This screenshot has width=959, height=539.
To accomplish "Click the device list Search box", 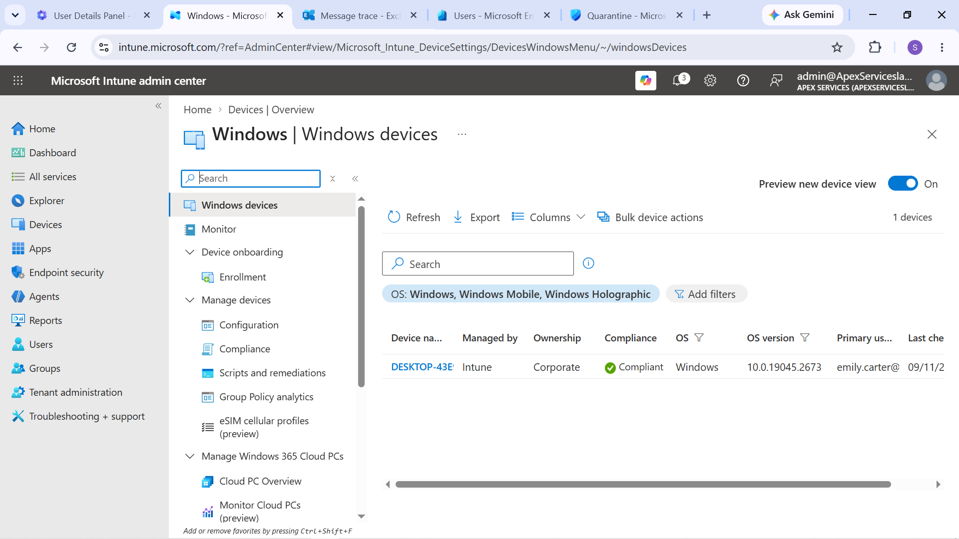I will 478,264.
